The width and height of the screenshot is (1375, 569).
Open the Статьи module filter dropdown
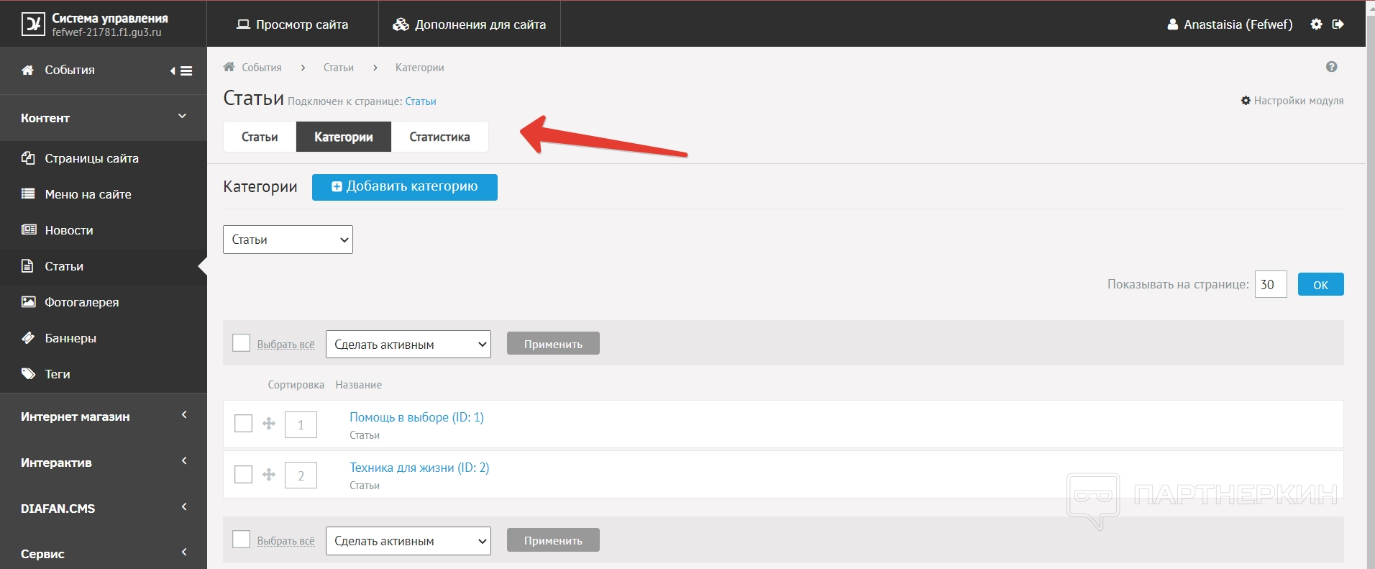coord(288,240)
